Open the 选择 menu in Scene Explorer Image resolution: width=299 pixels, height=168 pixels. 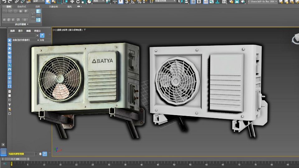coord(12,31)
